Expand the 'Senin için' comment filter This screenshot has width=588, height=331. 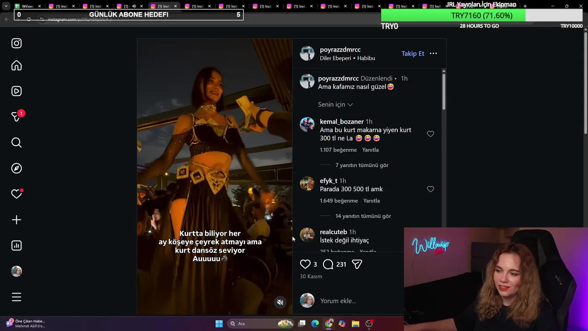[335, 104]
